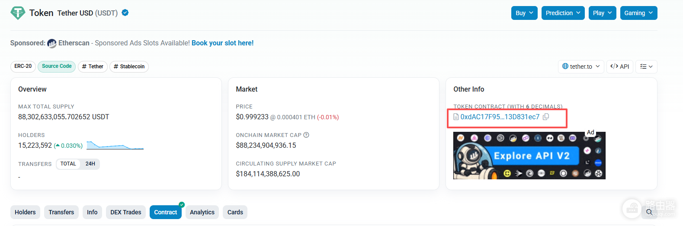
Task: Switch to the Info tab
Action: point(92,212)
